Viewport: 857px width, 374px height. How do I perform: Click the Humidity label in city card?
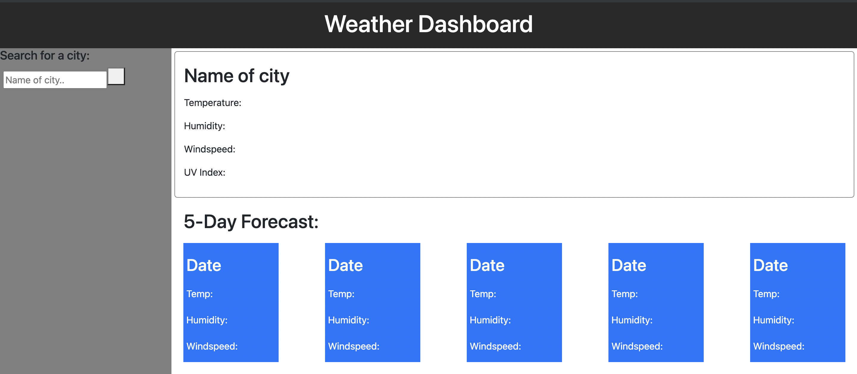pyautogui.click(x=204, y=126)
